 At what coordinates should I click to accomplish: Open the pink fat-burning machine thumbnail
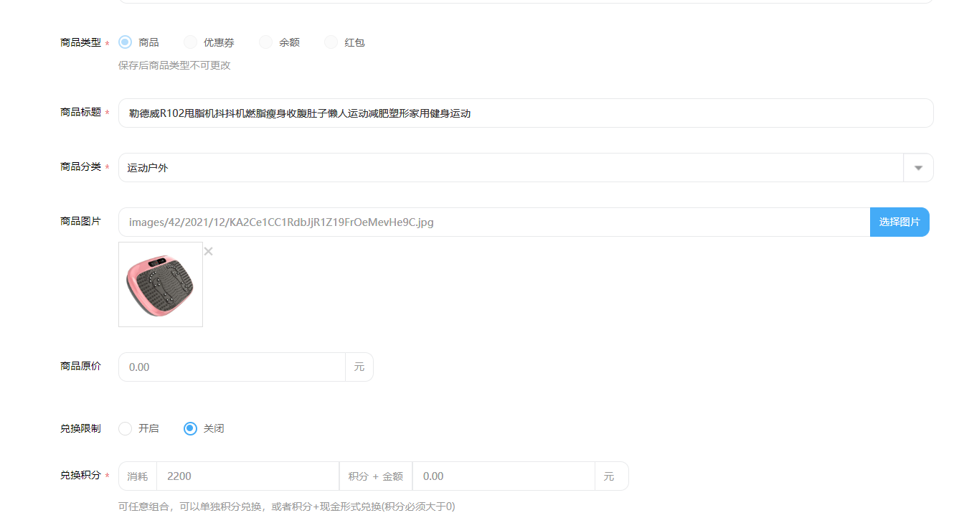pyautogui.click(x=161, y=285)
